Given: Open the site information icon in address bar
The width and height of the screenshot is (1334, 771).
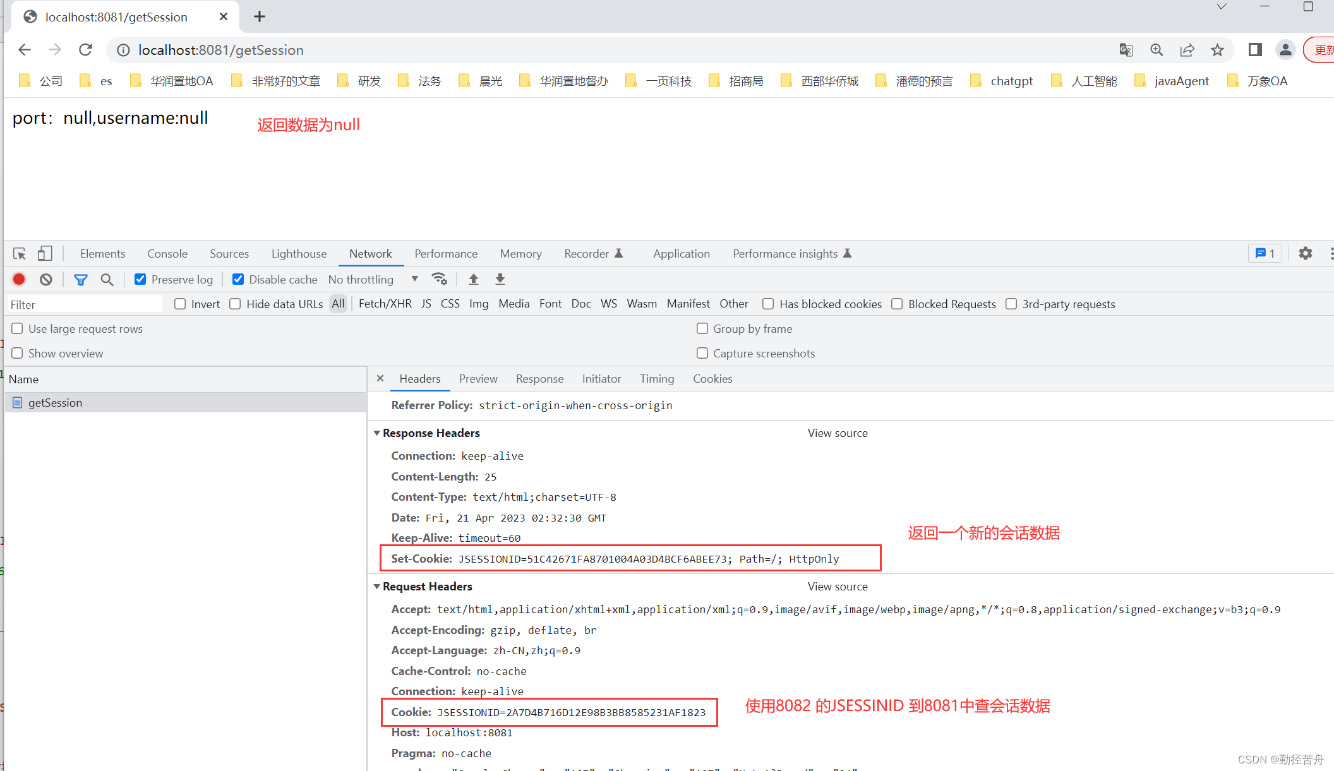Looking at the screenshot, I should [x=123, y=50].
